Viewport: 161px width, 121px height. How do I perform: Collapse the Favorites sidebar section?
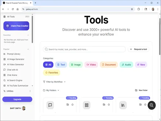click(28, 35)
